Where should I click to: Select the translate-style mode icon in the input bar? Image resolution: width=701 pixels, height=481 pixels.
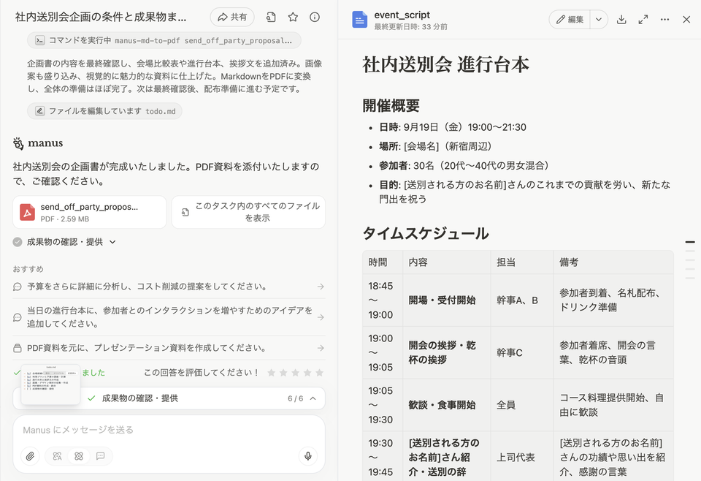pyautogui.click(x=57, y=456)
